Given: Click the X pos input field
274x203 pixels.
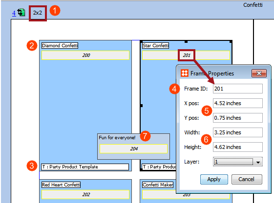Looking at the screenshot, I should [x=238, y=103].
